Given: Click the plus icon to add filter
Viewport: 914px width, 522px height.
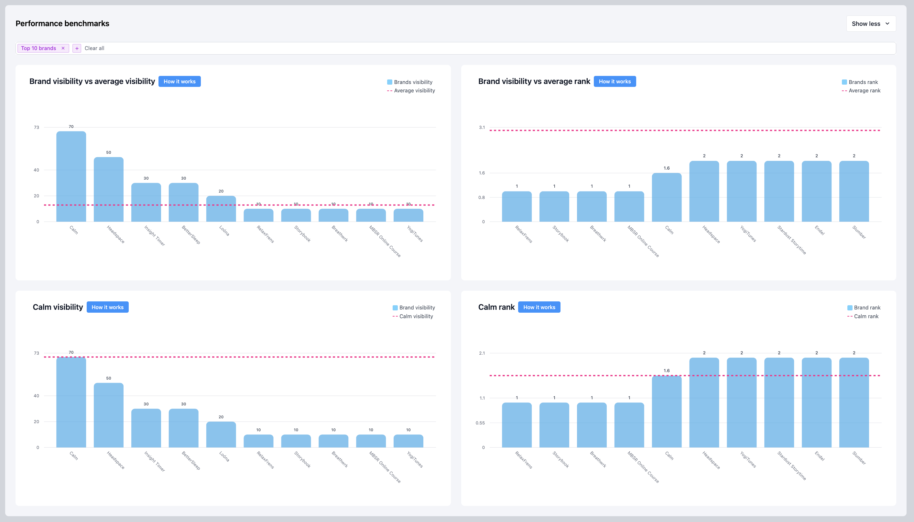Looking at the screenshot, I should click(76, 48).
